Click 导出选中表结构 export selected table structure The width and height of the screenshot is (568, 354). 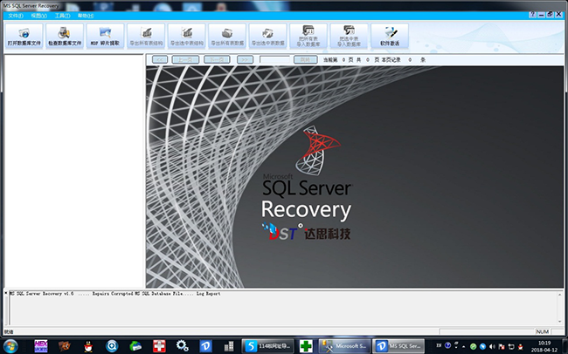[186, 36]
